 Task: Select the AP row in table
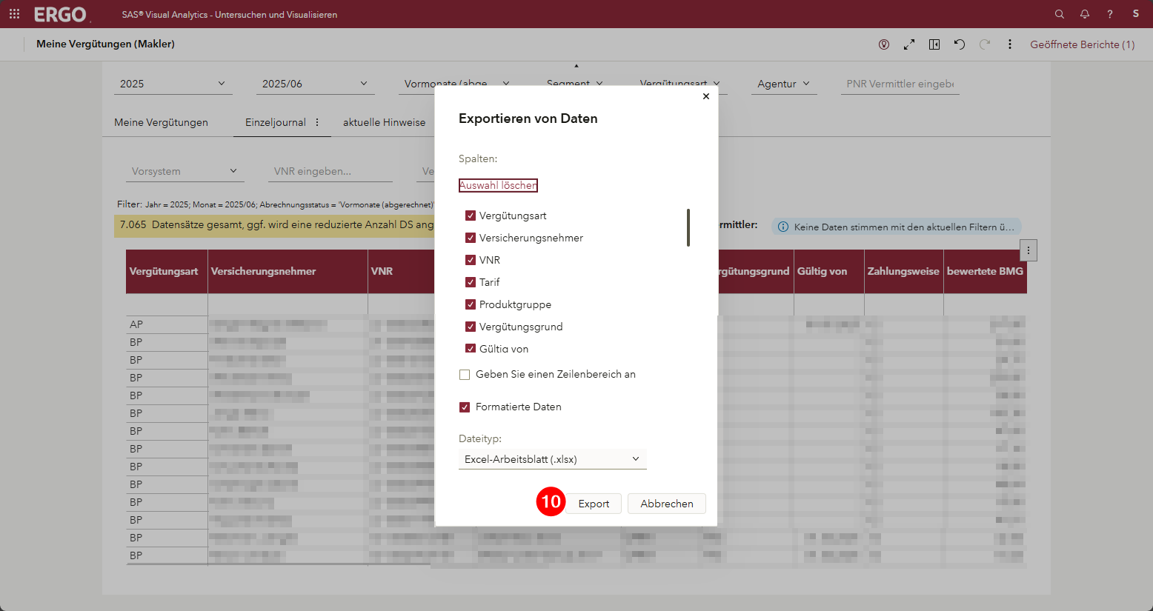(167, 324)
